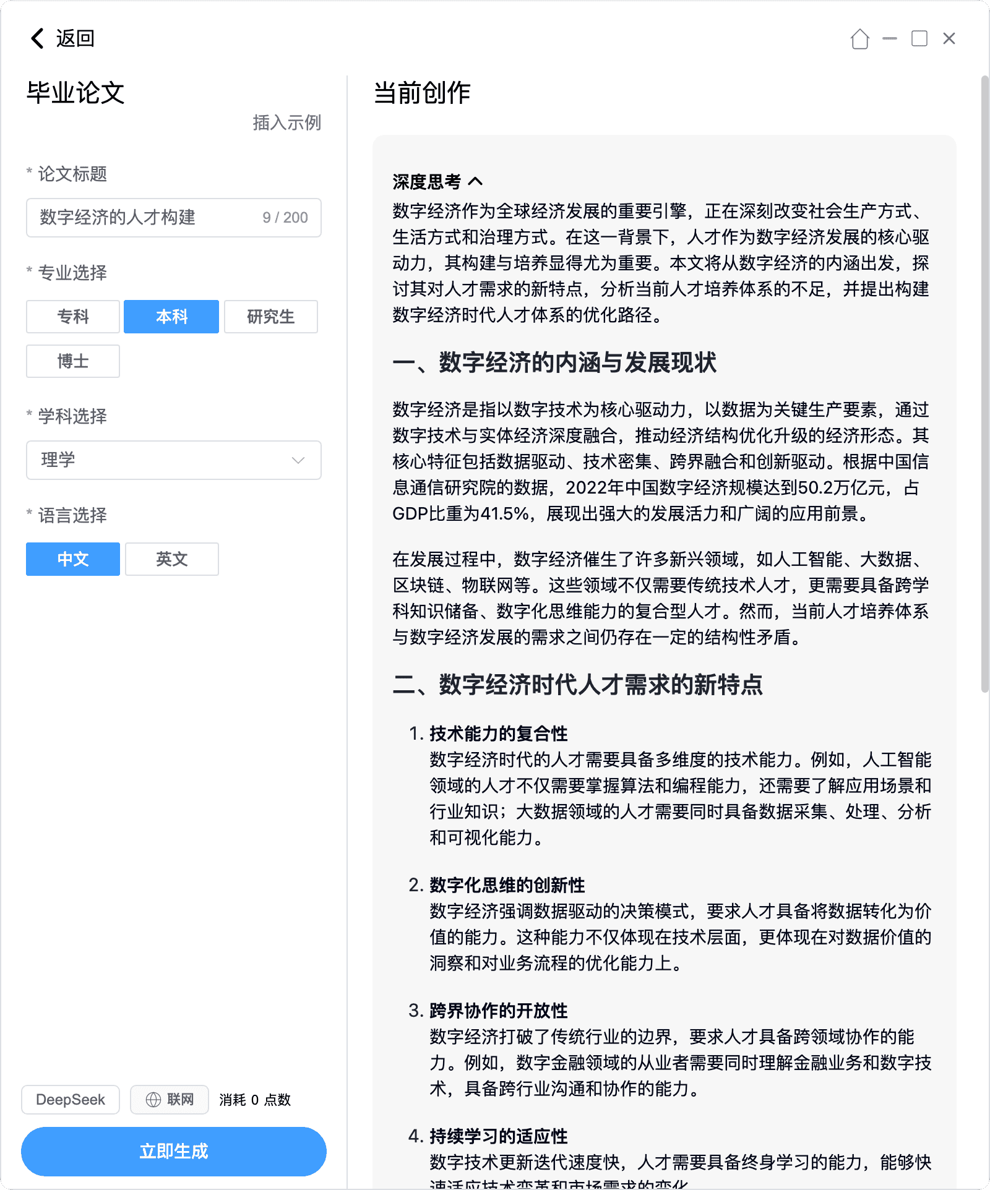Select 中文 language option
The image size is (990, 1190).
[x=73, y=559]
